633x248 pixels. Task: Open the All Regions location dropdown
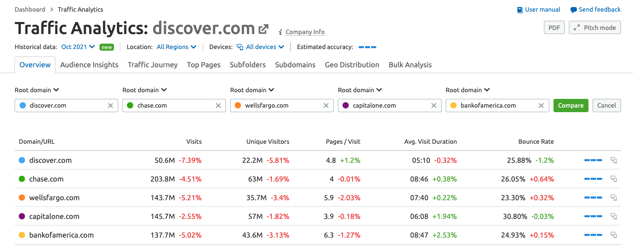coord(176,47)
